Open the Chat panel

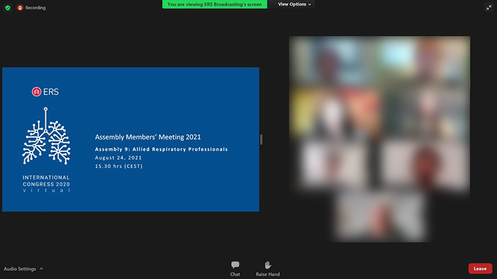coord(235,268)
